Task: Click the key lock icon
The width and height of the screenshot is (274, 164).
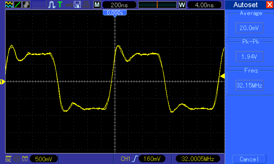Action: [69, 5]
